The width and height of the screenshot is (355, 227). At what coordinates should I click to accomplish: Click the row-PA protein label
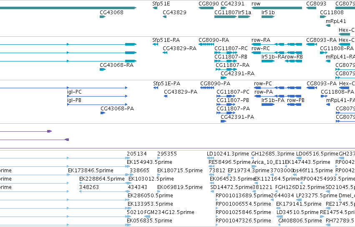point(264,92)
